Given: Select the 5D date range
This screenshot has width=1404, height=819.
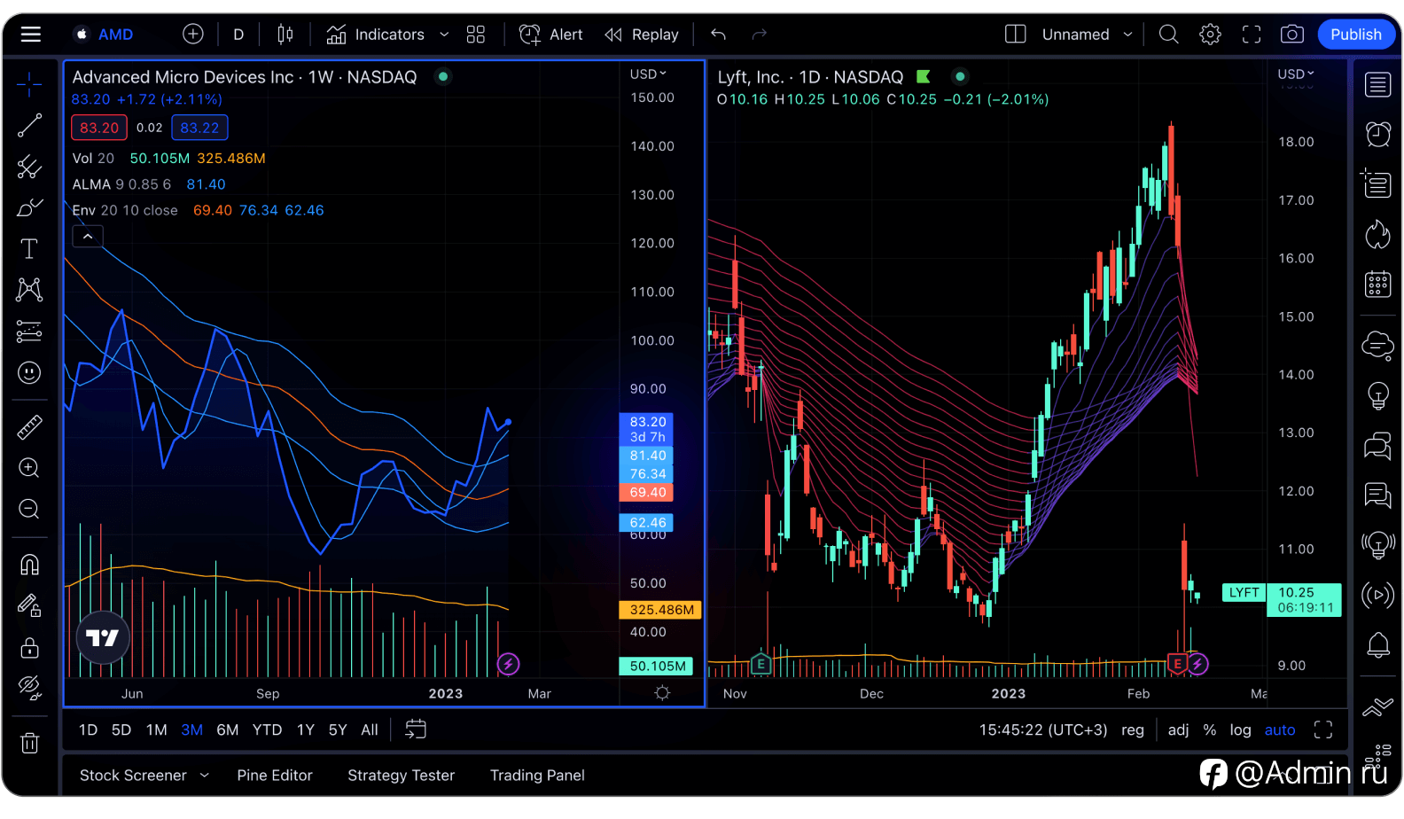Looking at the screenshot, I should coord(121,730).
